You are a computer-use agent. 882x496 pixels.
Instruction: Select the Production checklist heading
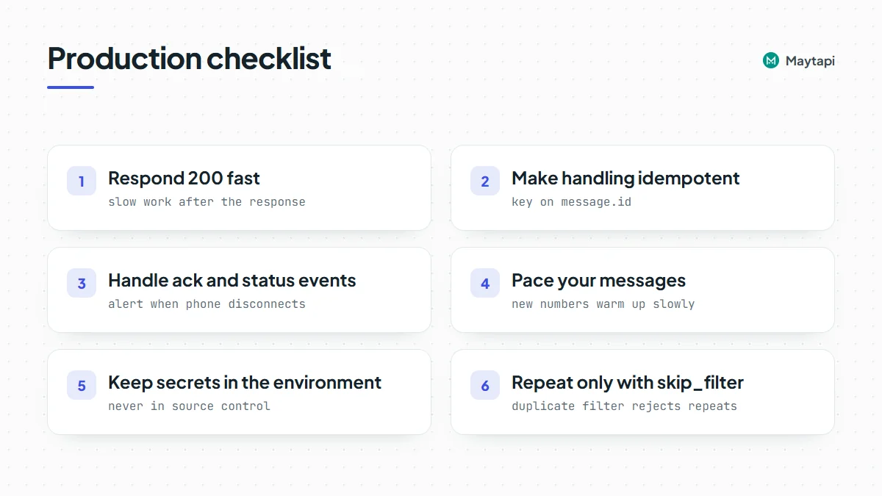tap(190, 59)
